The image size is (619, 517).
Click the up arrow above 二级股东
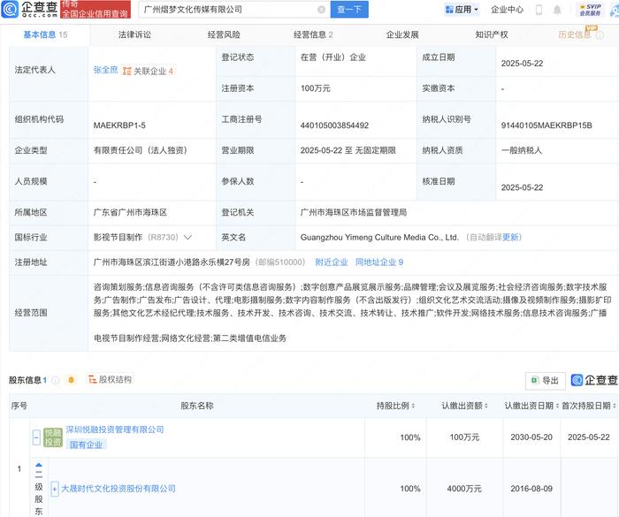(x=39, y=465)
